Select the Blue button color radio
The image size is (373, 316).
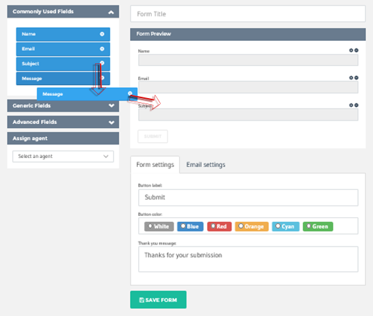pyautogui.click(x=183, y=226)
